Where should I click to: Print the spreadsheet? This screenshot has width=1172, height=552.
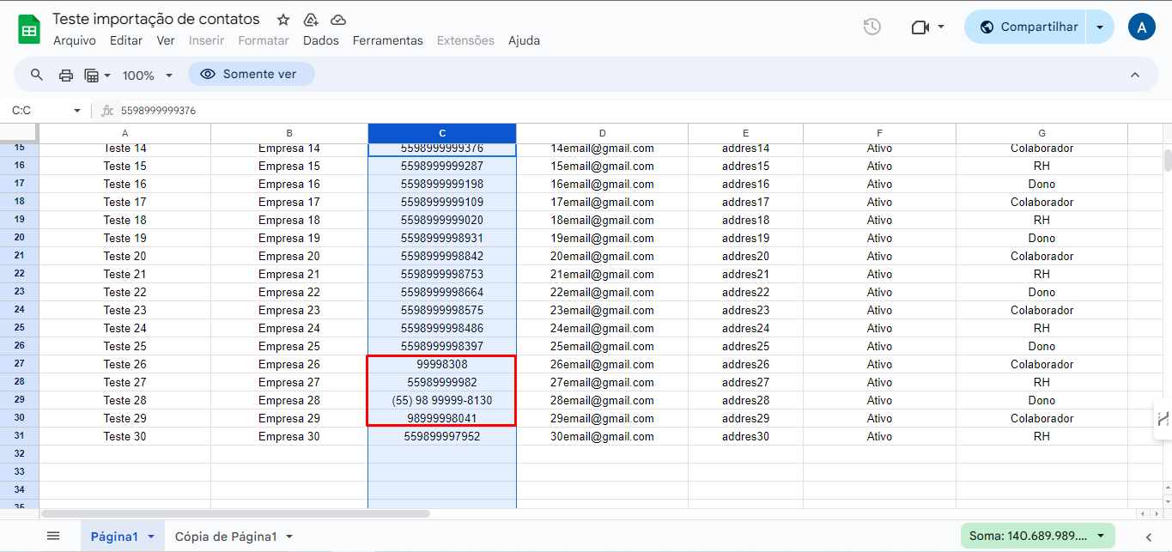pyautogui.click(x=66, y=75)
